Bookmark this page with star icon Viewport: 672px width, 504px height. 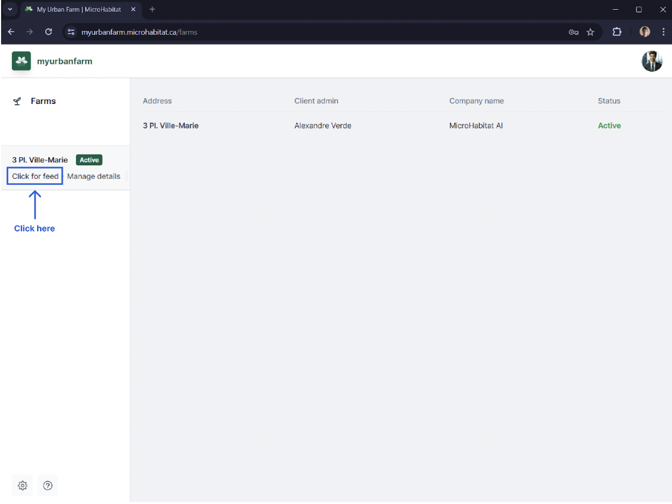coord(590,32)
